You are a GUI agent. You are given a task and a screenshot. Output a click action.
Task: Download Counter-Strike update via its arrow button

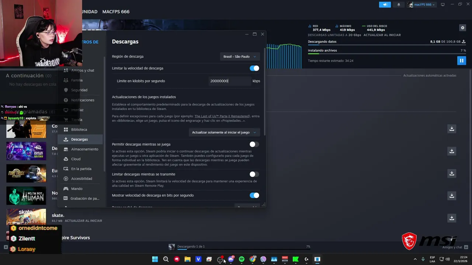click(452, 129)
